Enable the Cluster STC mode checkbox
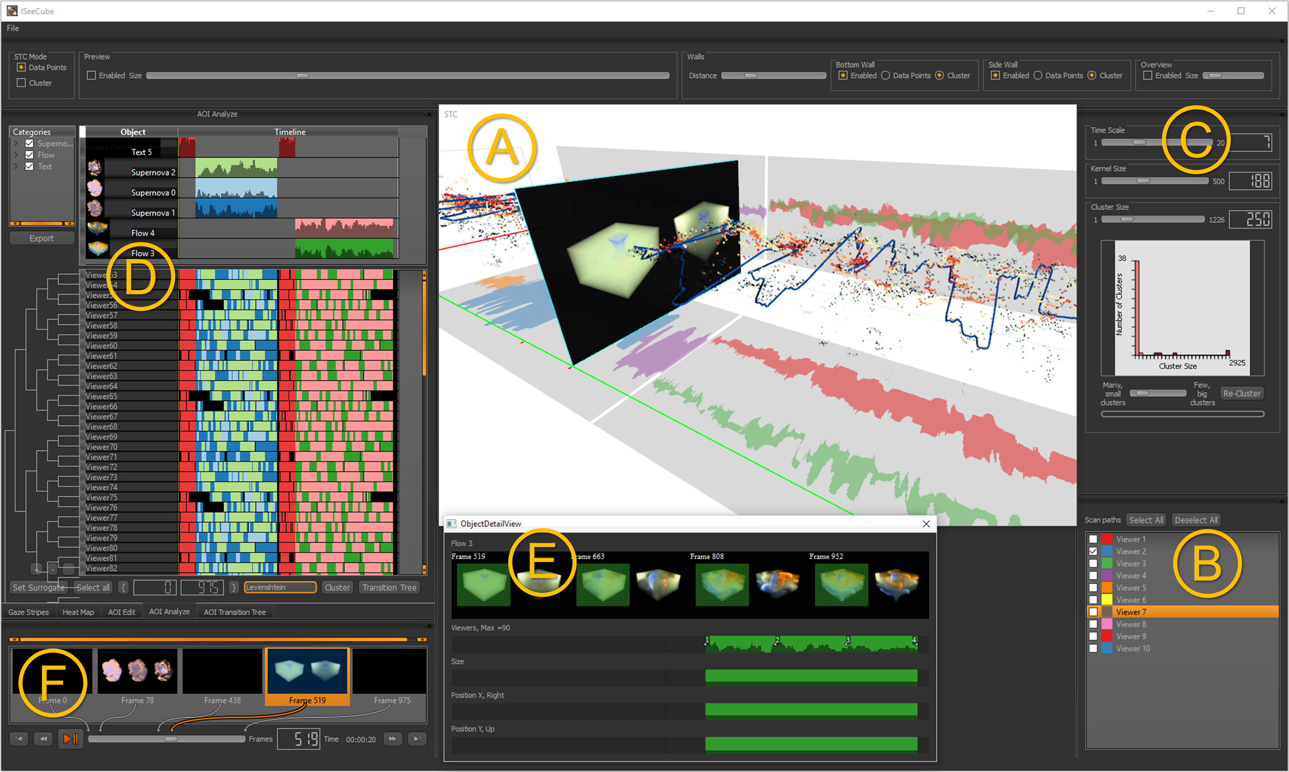This screenshot has height=772, width=1289. 21,83
